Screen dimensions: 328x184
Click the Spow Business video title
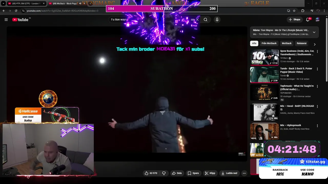[297, 53]
